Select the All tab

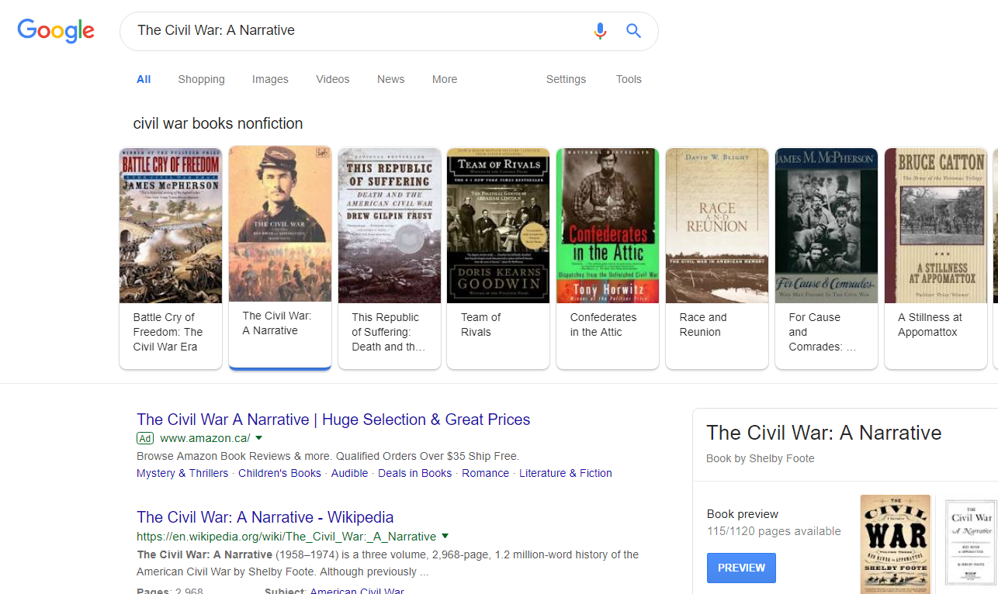144,79
